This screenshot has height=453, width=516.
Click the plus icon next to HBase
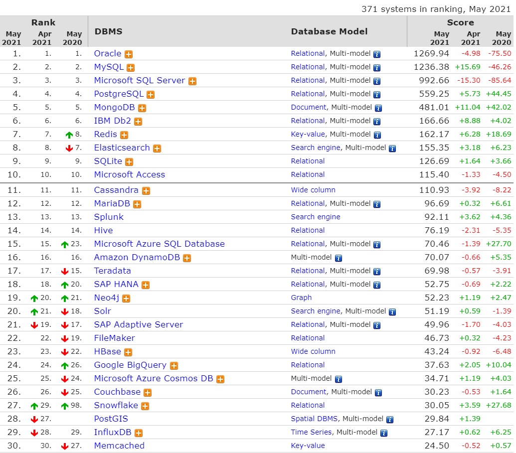coord(128,353)
